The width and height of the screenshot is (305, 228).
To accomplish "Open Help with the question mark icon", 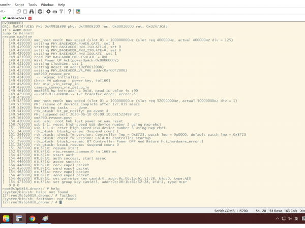I will pos(69,11).
